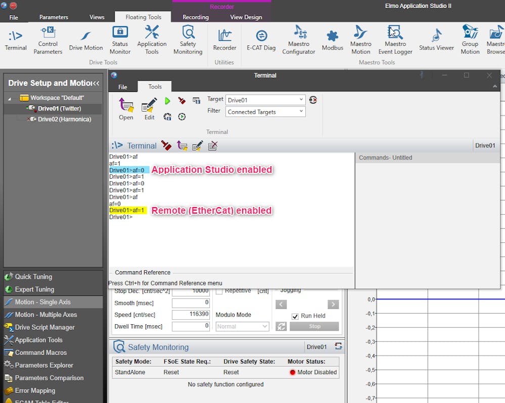
Task: Switch to the Recording tab
Action: click(x=196, y=17)
